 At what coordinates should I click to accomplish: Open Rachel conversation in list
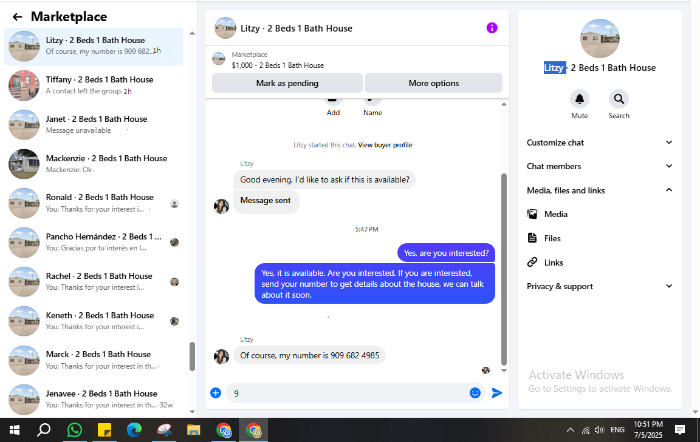pos(94,281)
